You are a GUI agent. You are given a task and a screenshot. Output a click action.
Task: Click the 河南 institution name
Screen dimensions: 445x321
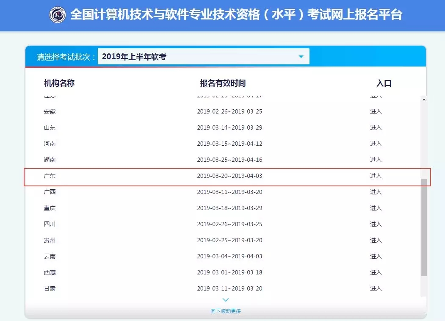pyautogui.click(x=50, y=144)
